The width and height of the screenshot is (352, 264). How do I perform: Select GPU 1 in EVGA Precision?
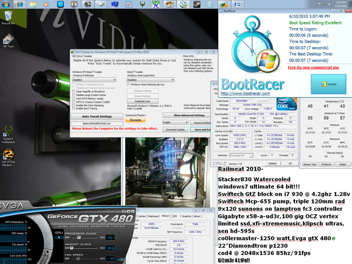pos(59,238)
